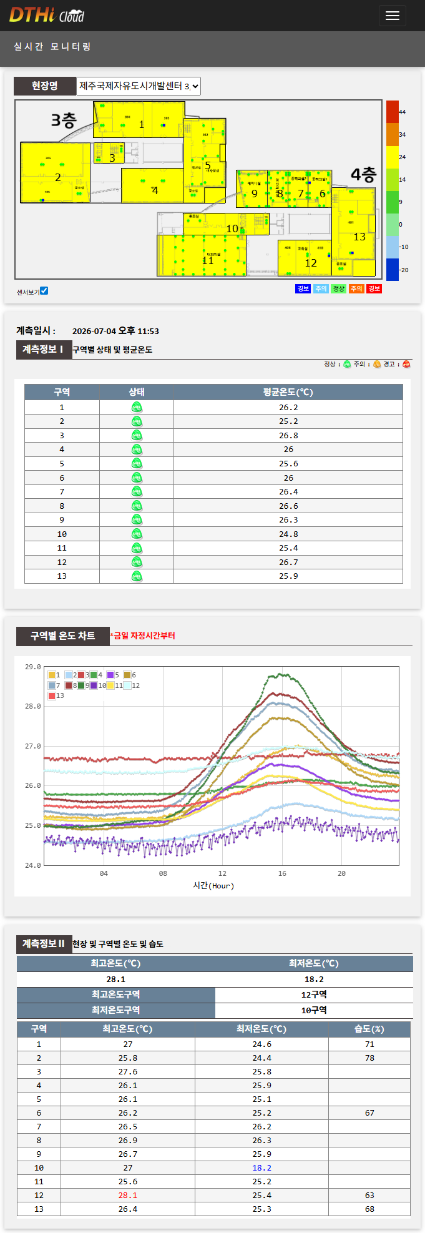Click the red warning legend icon
The width and height of the screenshot is (425, 1233).
(406, 365)
